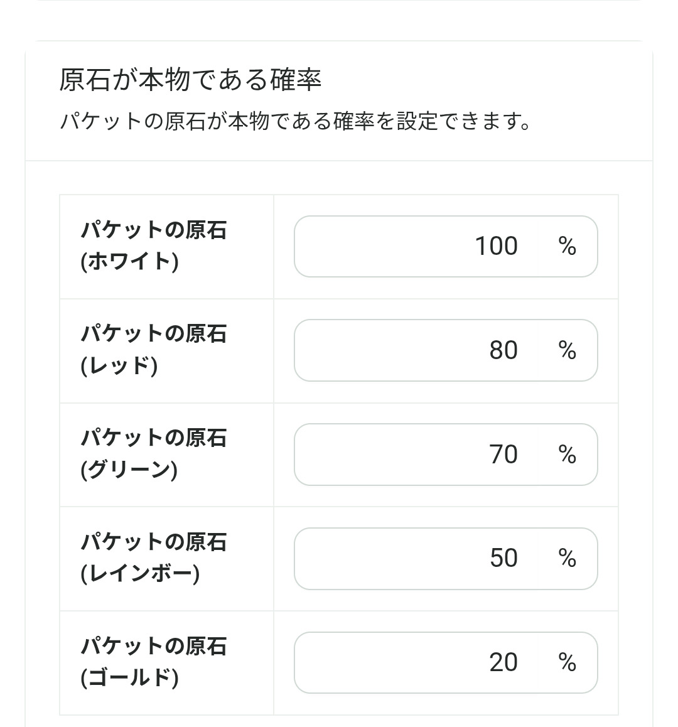Click the パケットの原石 (レインボー) row label

pos(153,559)
